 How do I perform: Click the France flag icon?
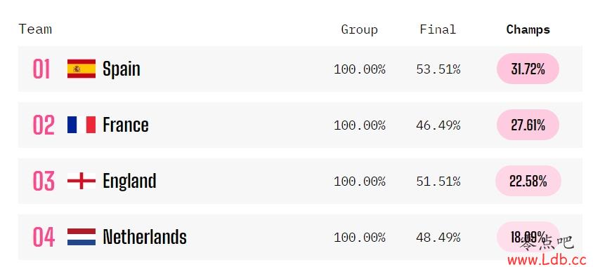[x=82, y=125]
